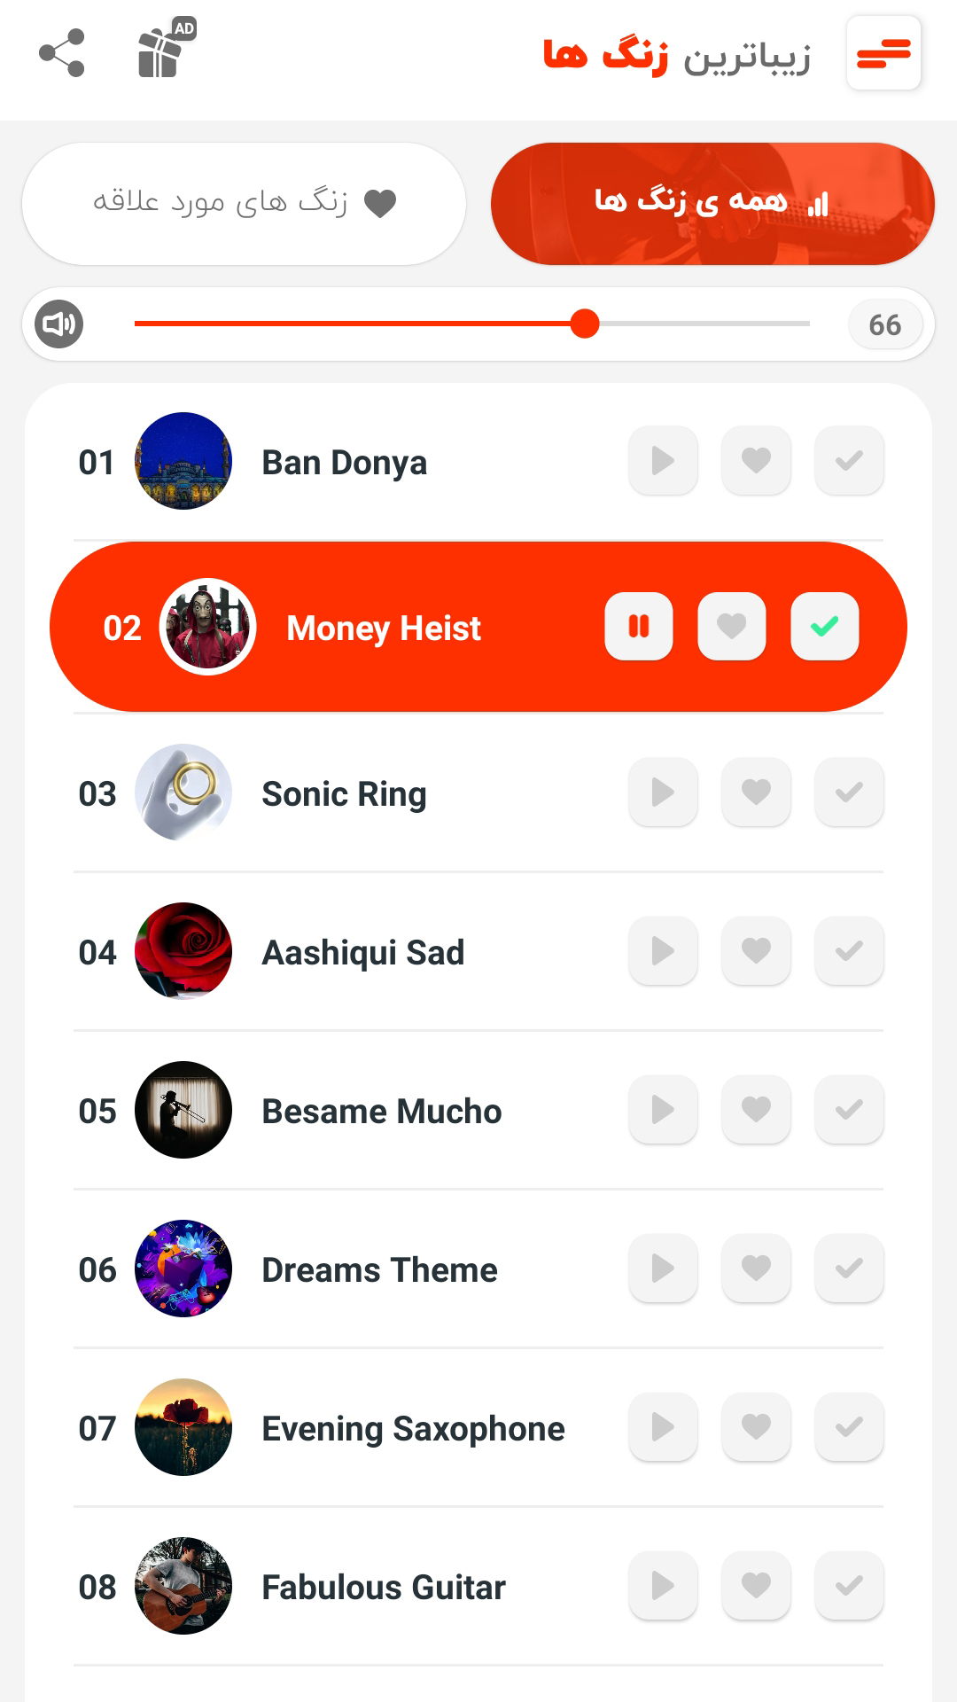This screenshot has height=1702, width=957.
Task: Favorite the Aashiqui Sad ringtone
Action: point(756,951)
